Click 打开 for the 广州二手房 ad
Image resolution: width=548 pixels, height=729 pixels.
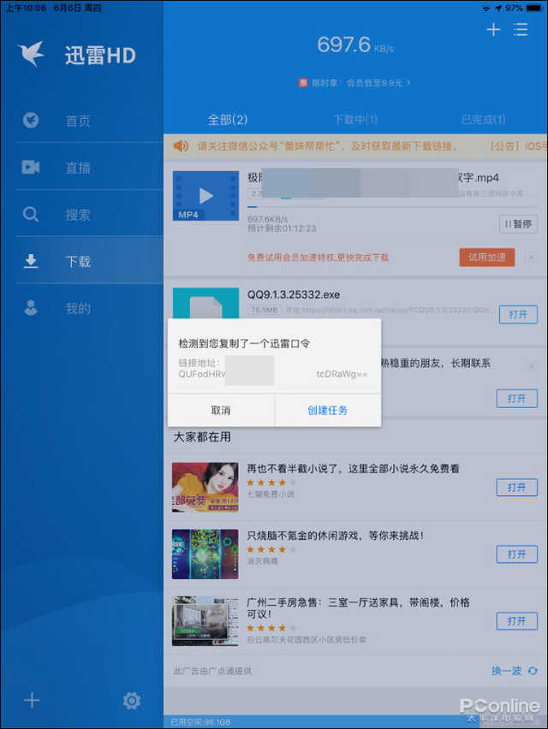pos(517,621)
